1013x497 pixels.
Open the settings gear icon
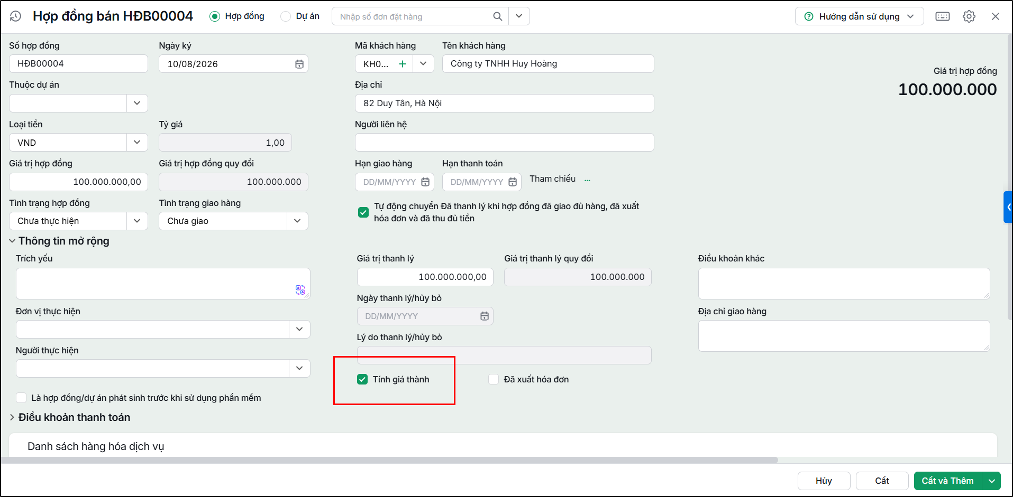click(x=969, y=16)
